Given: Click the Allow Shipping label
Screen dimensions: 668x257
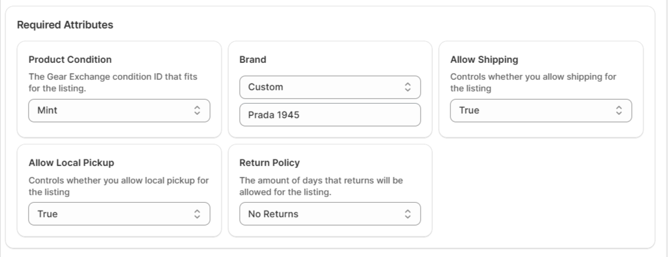Looking at the screenshot, I should click(484, 59).
